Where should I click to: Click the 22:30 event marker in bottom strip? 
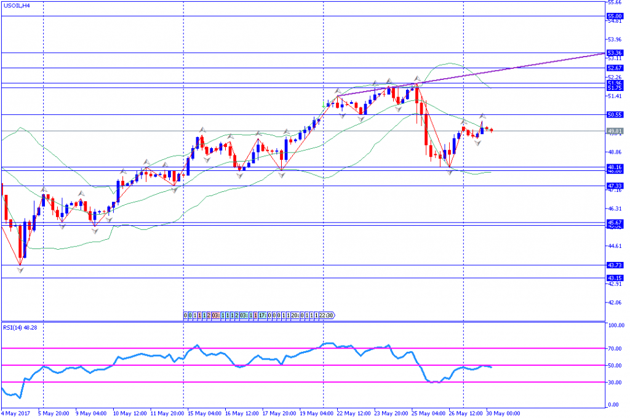coord(327,315)
